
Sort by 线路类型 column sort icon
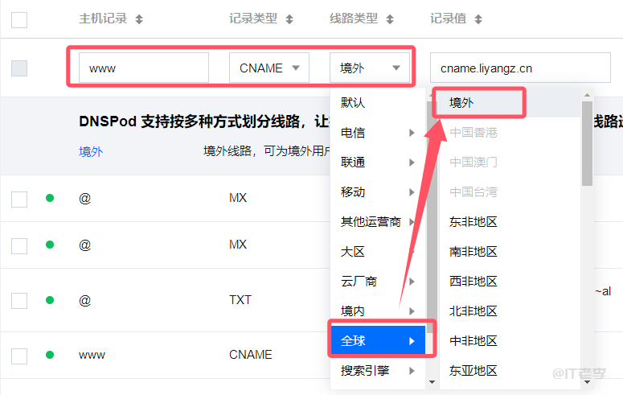390,19
